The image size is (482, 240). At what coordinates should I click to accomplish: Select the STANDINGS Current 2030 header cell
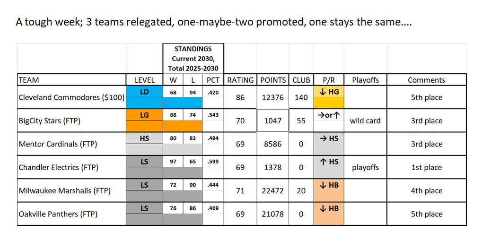[x=193, y=58]
